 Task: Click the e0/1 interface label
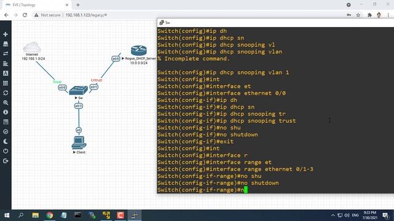click(x=94, y=87)
